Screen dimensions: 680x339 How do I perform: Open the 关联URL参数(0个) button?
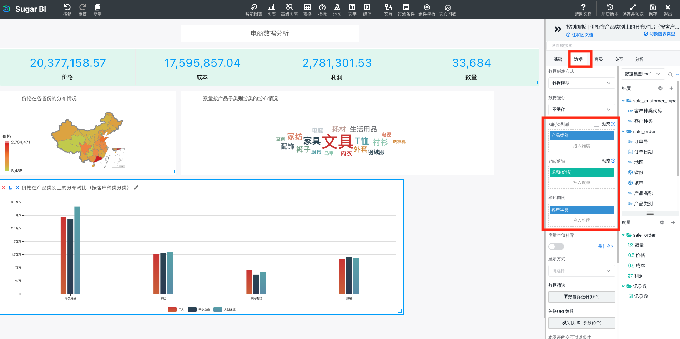[x=582, y=323]
